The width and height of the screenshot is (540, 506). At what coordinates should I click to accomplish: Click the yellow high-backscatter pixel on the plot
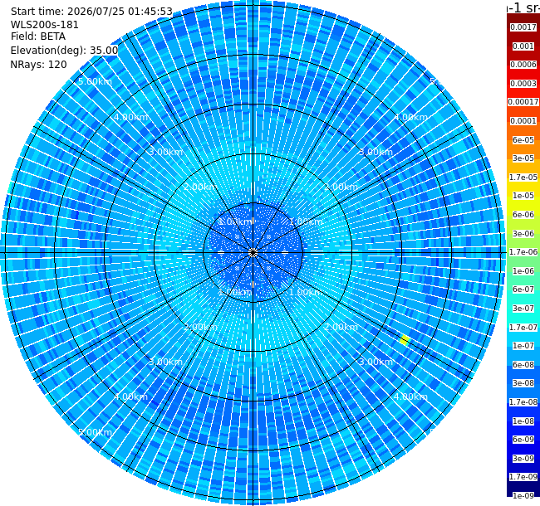[x=405, y=340]
